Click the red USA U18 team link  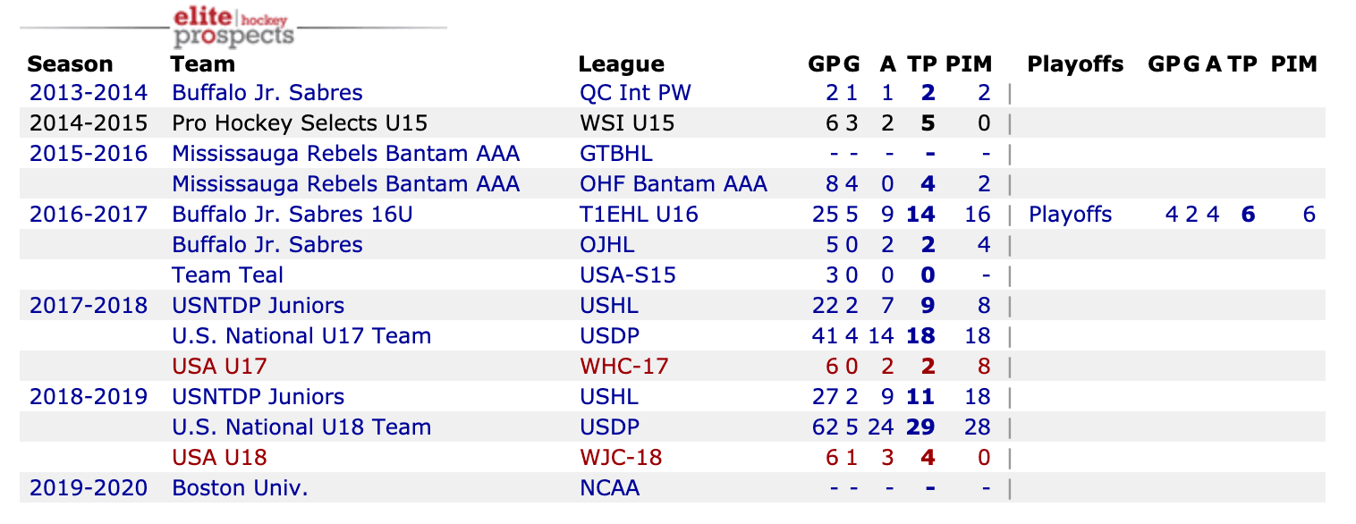tap(219, 458)
